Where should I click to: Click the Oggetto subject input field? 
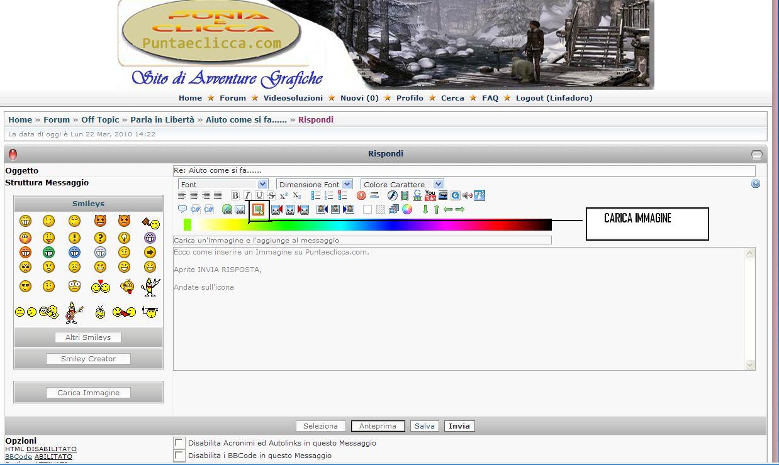pos(464,170)
